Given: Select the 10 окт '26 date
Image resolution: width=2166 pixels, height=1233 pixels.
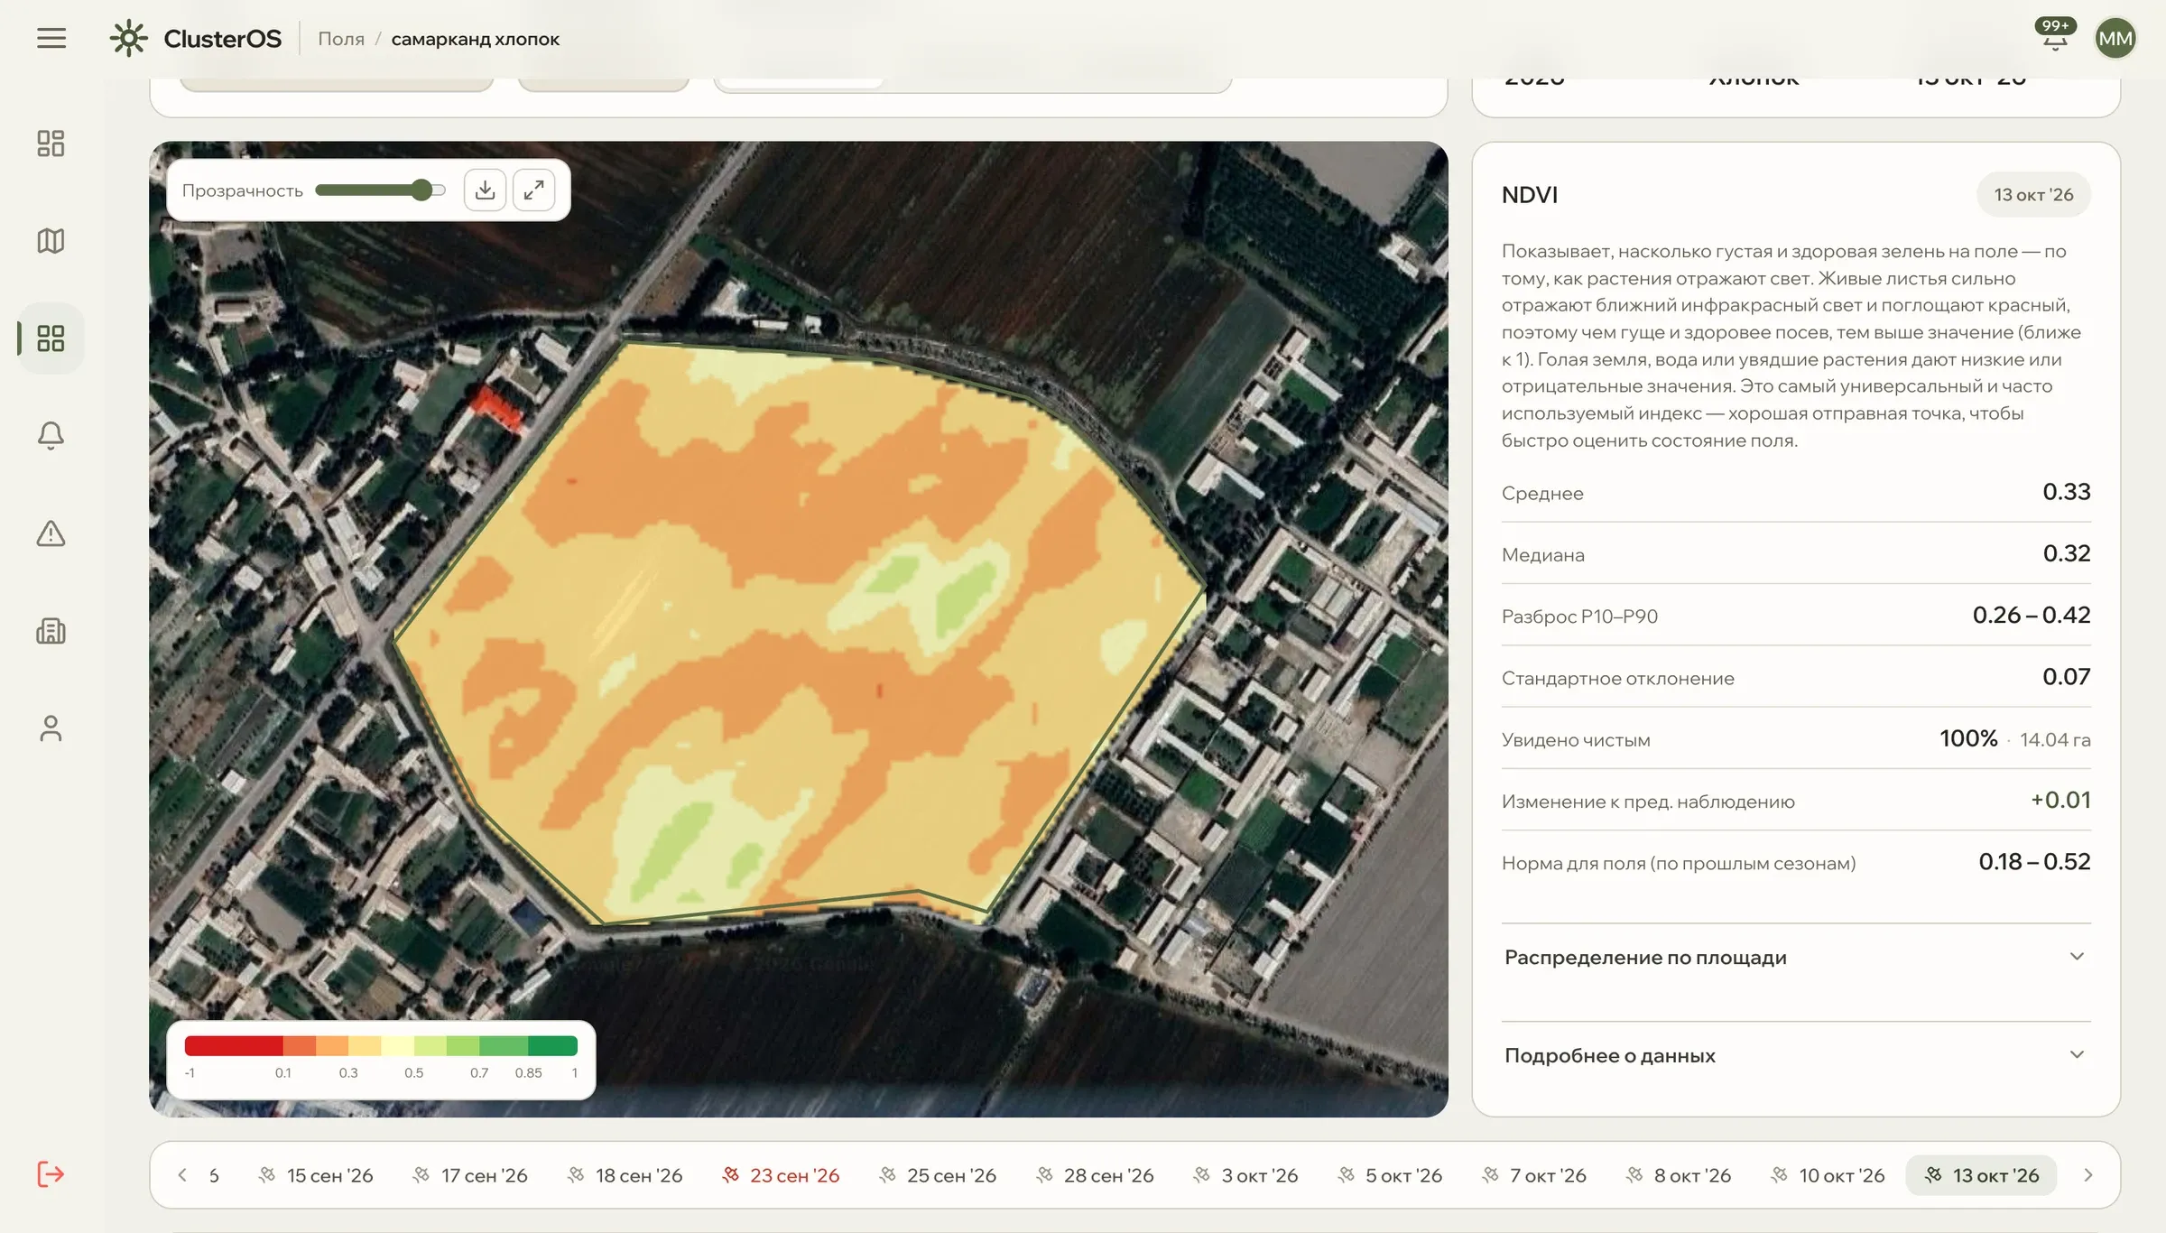Looking at the screenshot, I should tap(1828, 1174).
